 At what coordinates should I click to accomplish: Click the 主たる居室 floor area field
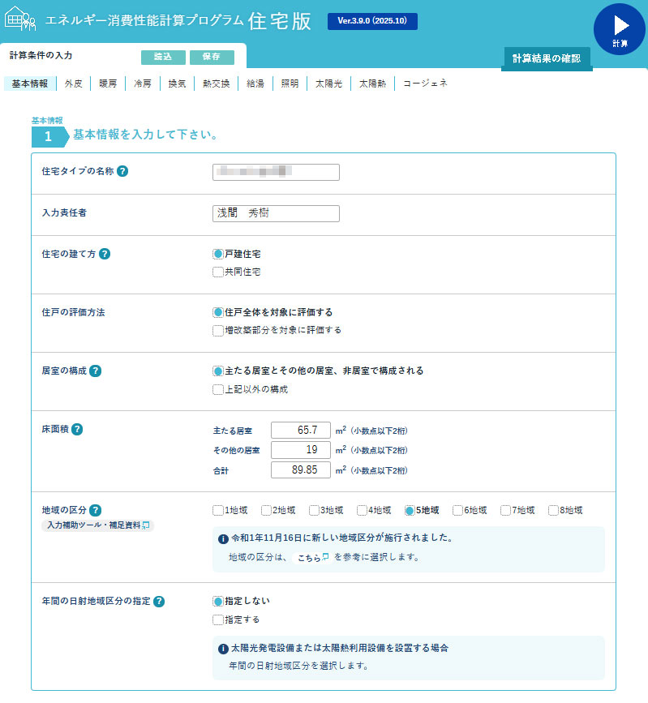pos(301,431)
